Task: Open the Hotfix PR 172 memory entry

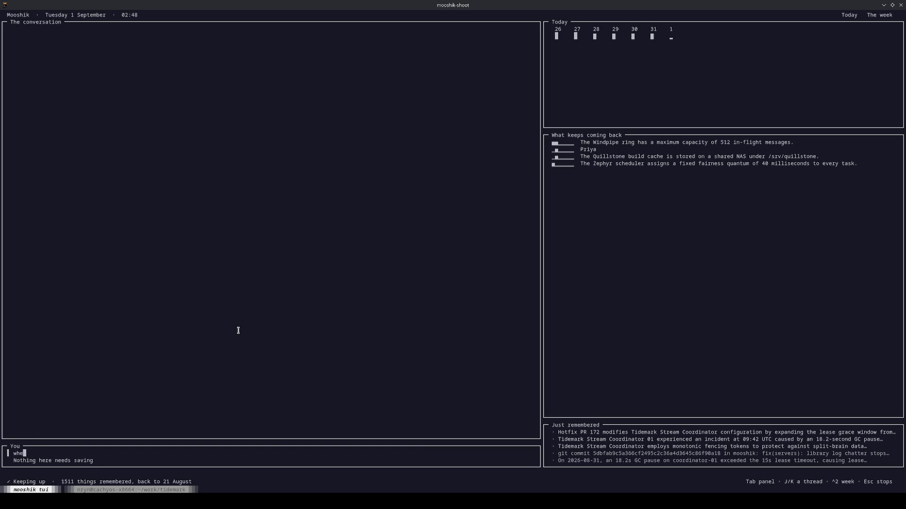Action: pos(724,432)
